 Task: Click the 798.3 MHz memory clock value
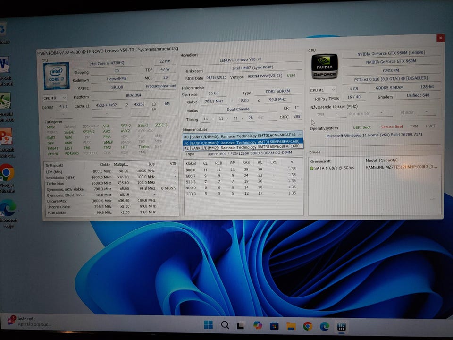pyautogui.click(x=214, y=102)
